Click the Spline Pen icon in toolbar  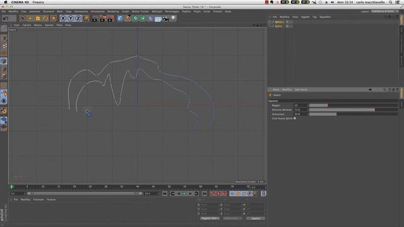[x=128, y=18]
